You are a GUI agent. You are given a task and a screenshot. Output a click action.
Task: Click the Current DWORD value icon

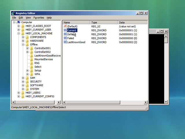pyautogui.click(x=65, y=30)
